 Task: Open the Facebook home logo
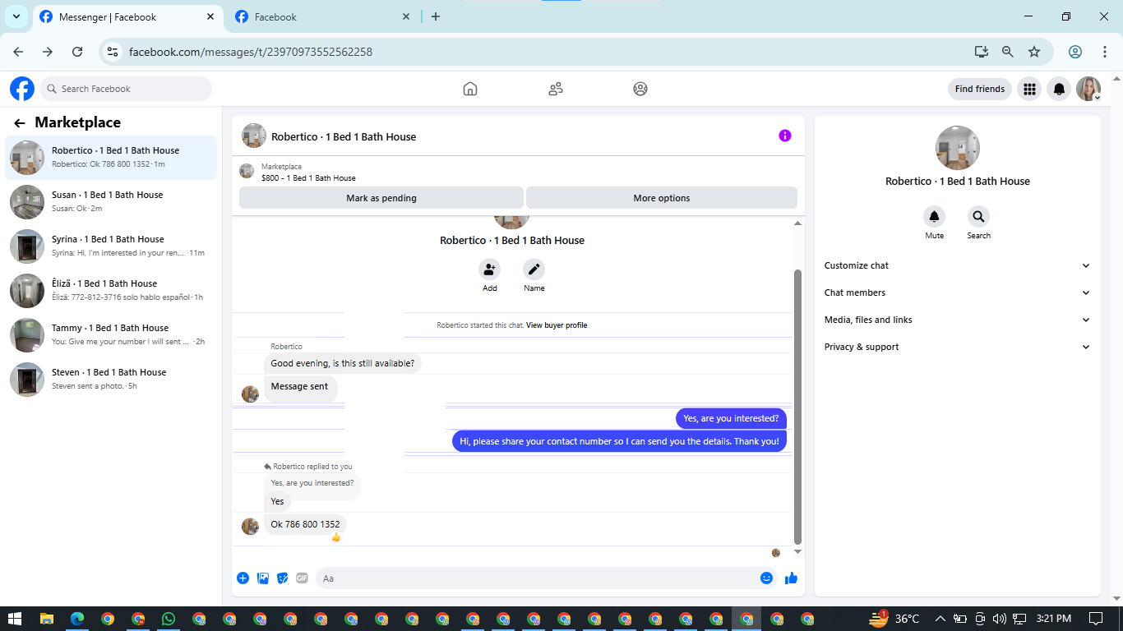click(22, 89)
